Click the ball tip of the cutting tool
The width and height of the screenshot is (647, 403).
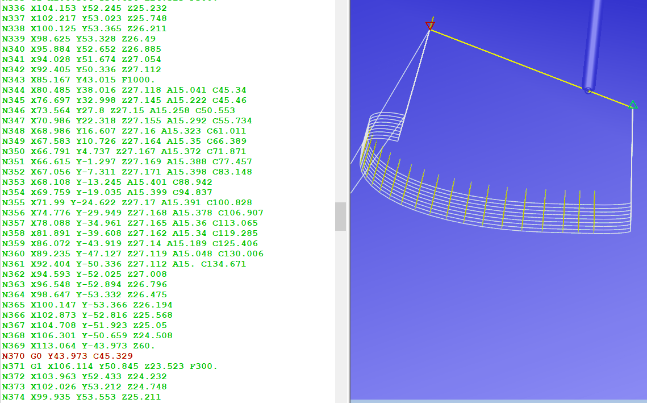click(x=588, y=90)
